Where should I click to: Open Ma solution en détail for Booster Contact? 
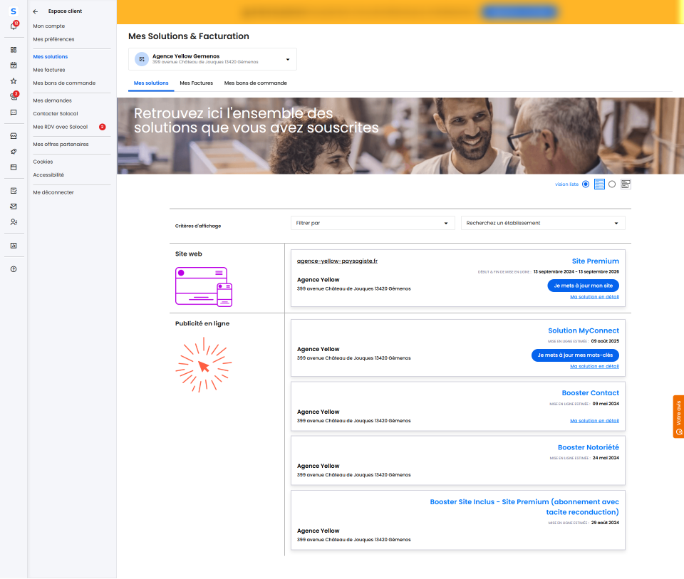pyautogui.click(x=594, y=421)
